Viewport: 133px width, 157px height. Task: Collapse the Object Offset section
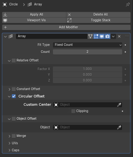pyautogui.click(x=9, y=119)
